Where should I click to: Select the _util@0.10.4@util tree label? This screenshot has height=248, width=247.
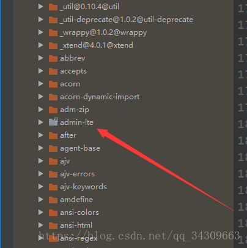(89, 7)
